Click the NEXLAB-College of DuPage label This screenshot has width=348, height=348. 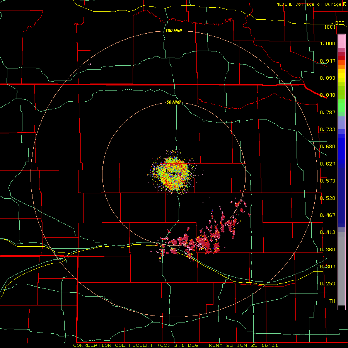[x=309, y=4]
